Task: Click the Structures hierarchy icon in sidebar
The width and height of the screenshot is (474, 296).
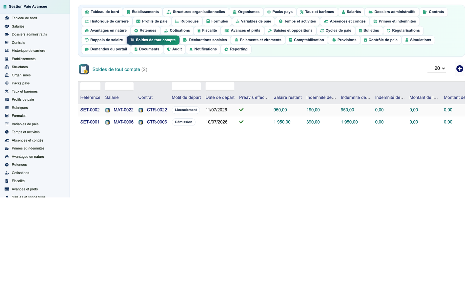Action: point(7,67)
